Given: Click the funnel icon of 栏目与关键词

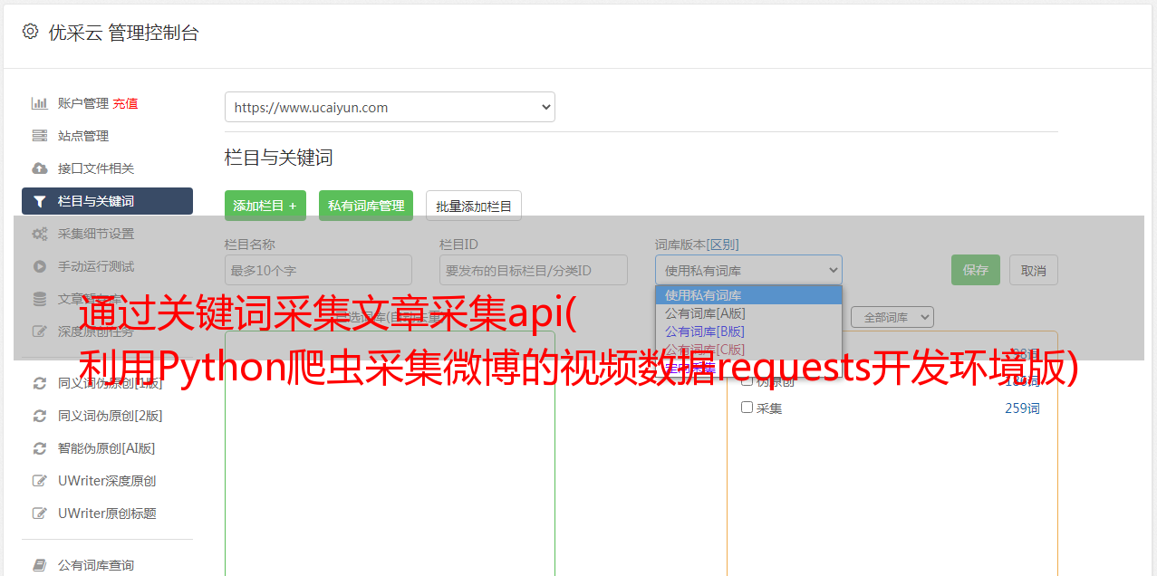Looking at the screenshot, I should 39,201.
